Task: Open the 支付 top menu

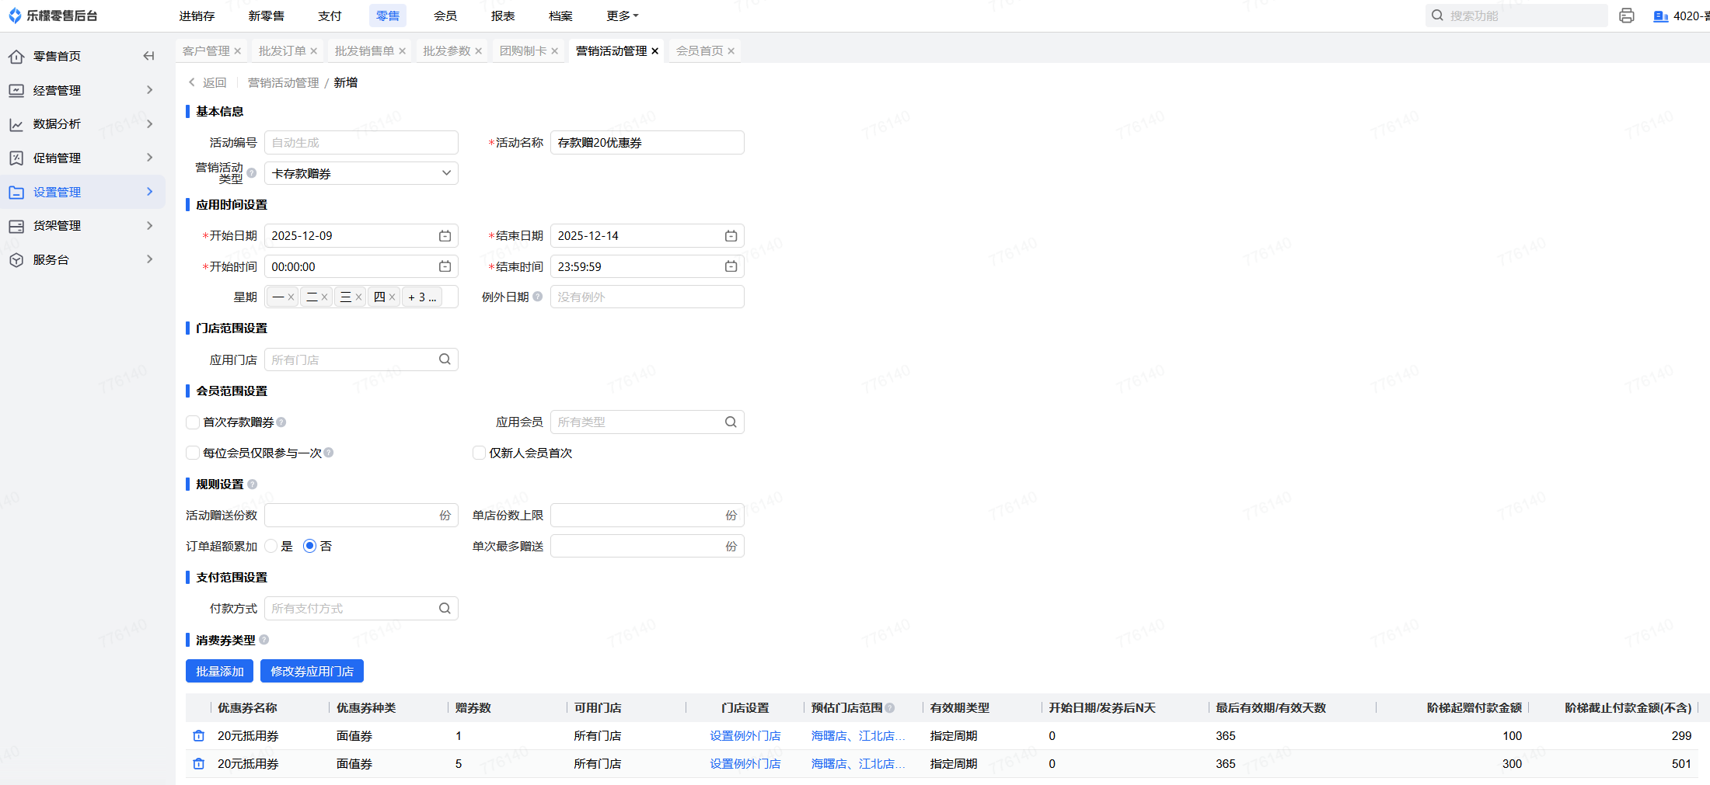Action: point(330,16)
